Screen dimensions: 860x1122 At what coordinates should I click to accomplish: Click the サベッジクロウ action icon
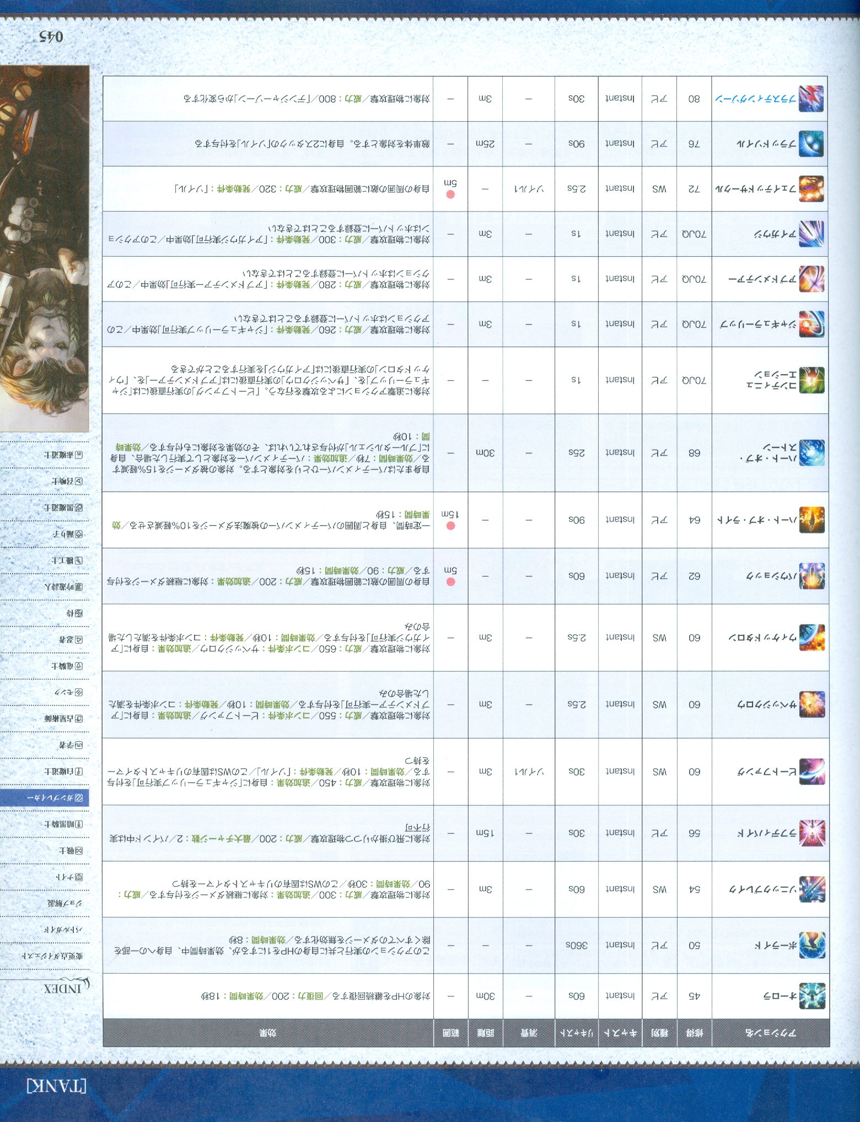click(812, 704)
